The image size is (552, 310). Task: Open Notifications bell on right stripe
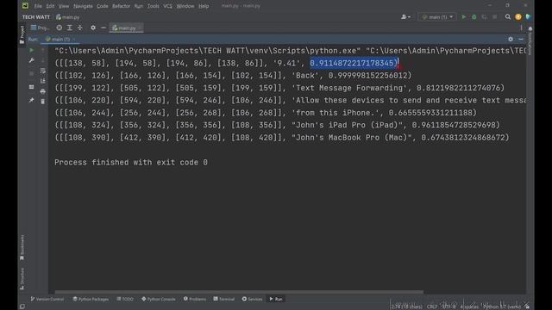530,28
